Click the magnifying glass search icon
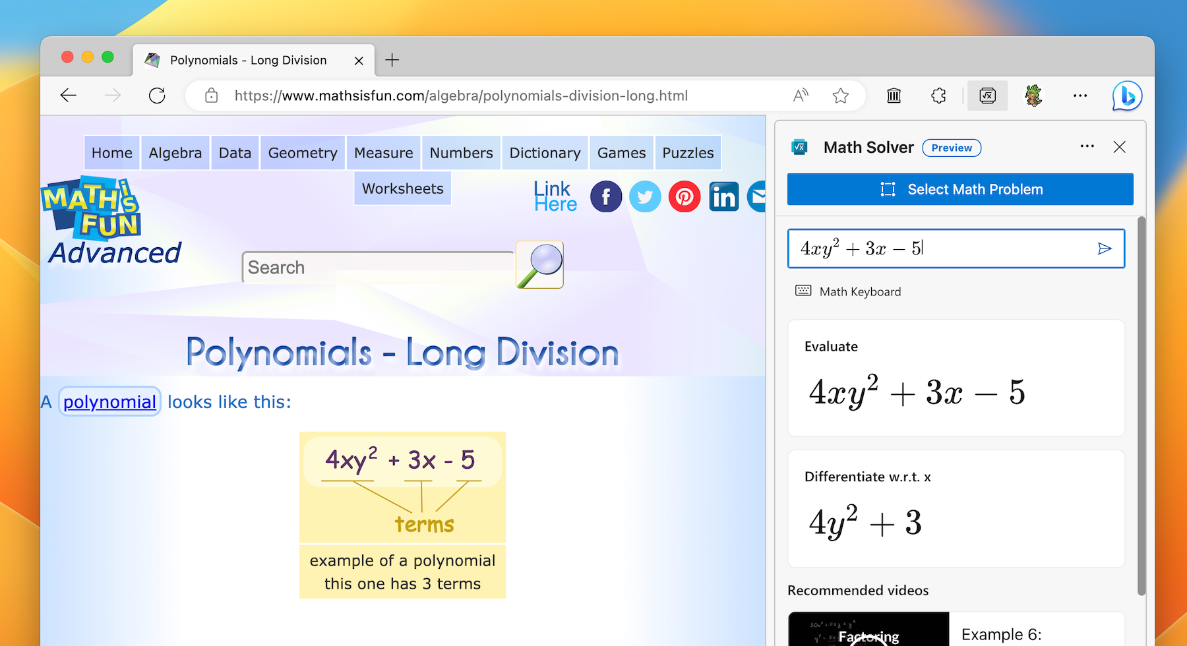 (539, 265)
